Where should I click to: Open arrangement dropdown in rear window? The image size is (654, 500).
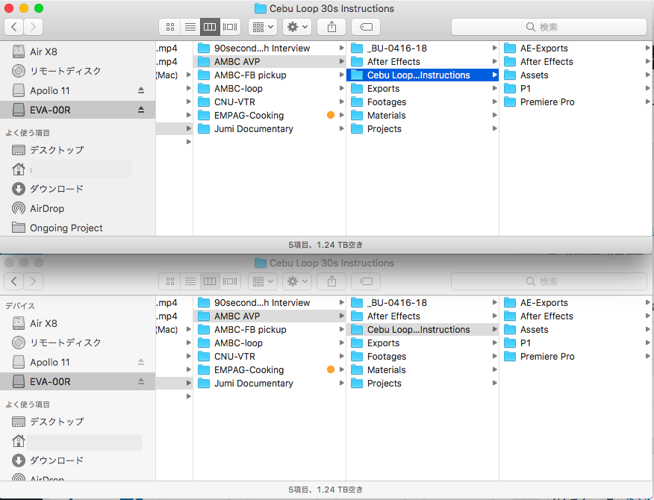pyautogui.click(x=263, y=281)
